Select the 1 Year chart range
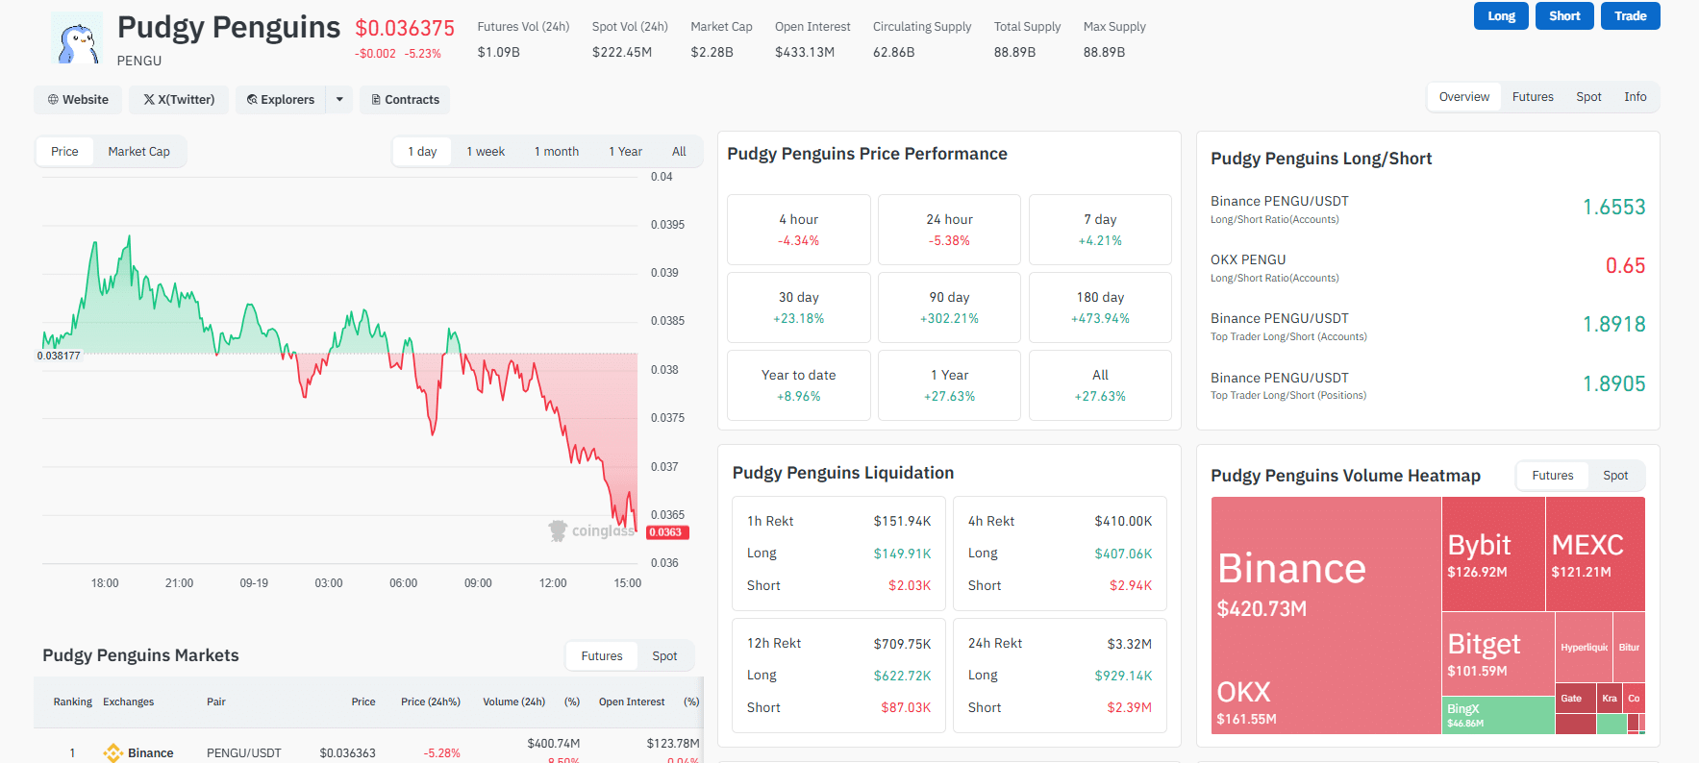This screenshot has height=763, width=1699. point(625,152)
